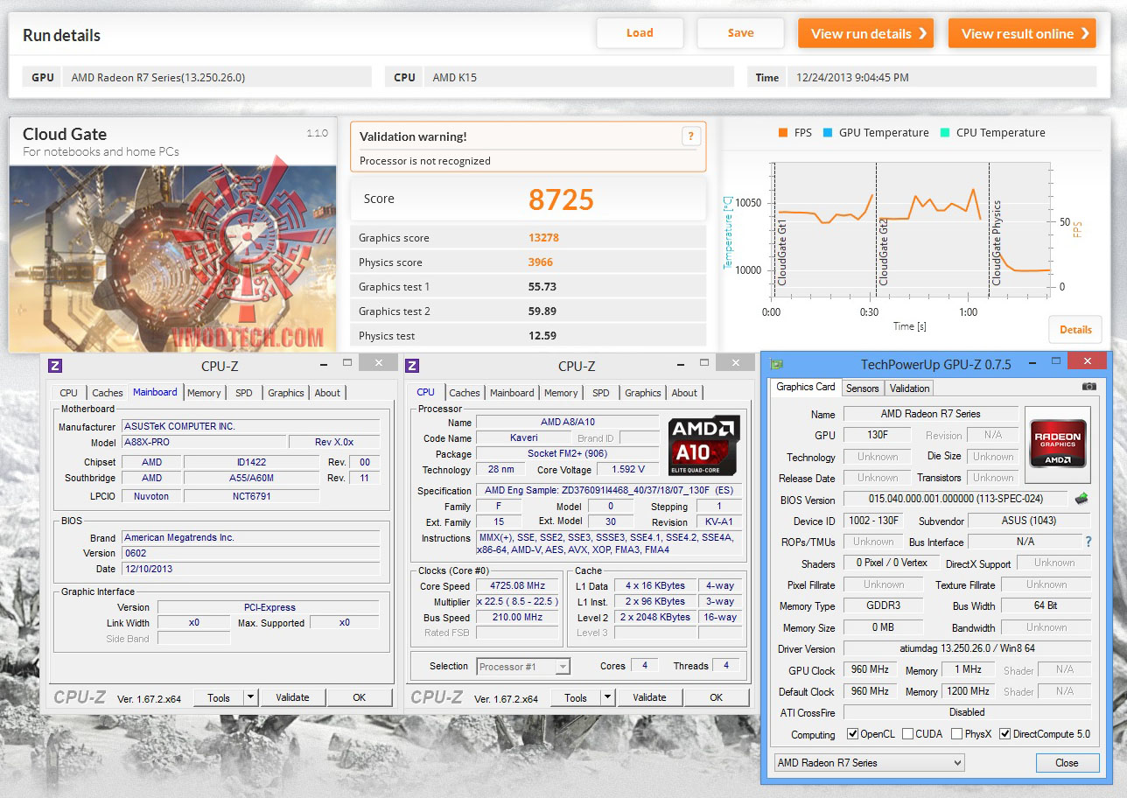Click OK in the Mainboard CPU-Z window
The width and height of the screenshot is (1127, 798).
[x=360, y=697]
